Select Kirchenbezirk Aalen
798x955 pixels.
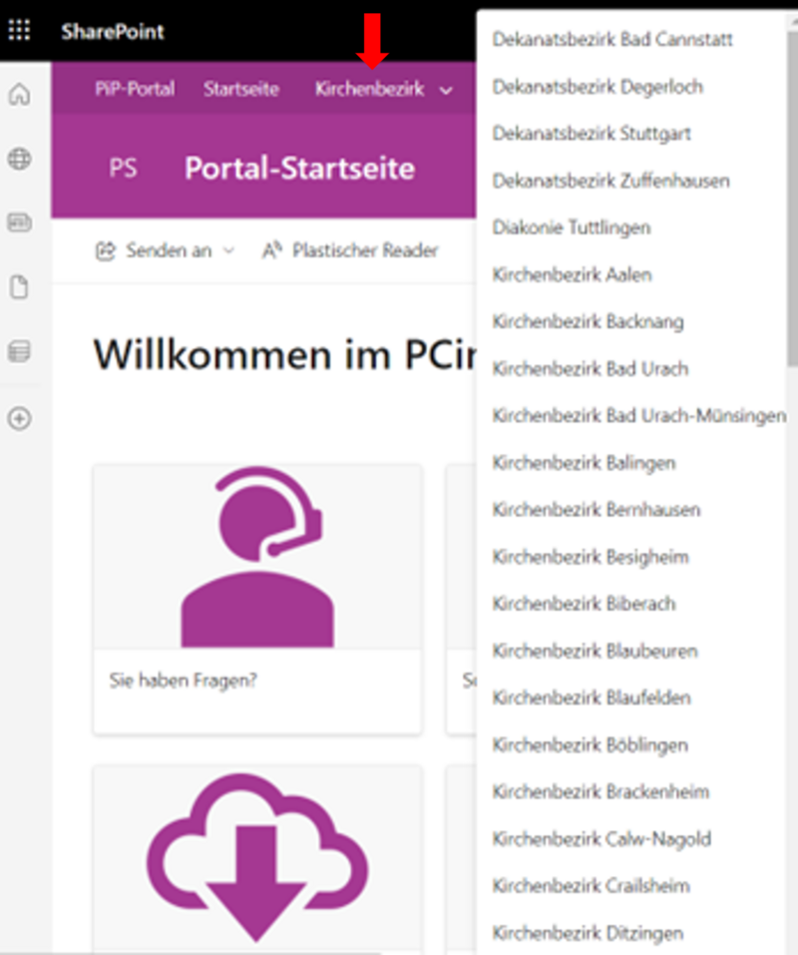(x=573, y=274)
